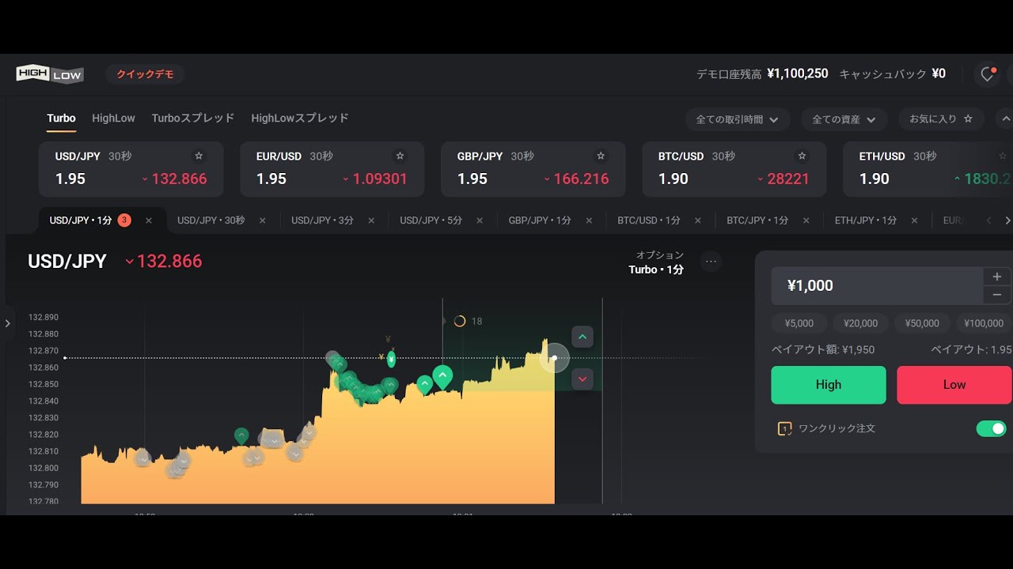Click the red down-arrow Low chart button
Image resolution: width=1013 pixels, height=569 pixels.
[x=582, y=379]
